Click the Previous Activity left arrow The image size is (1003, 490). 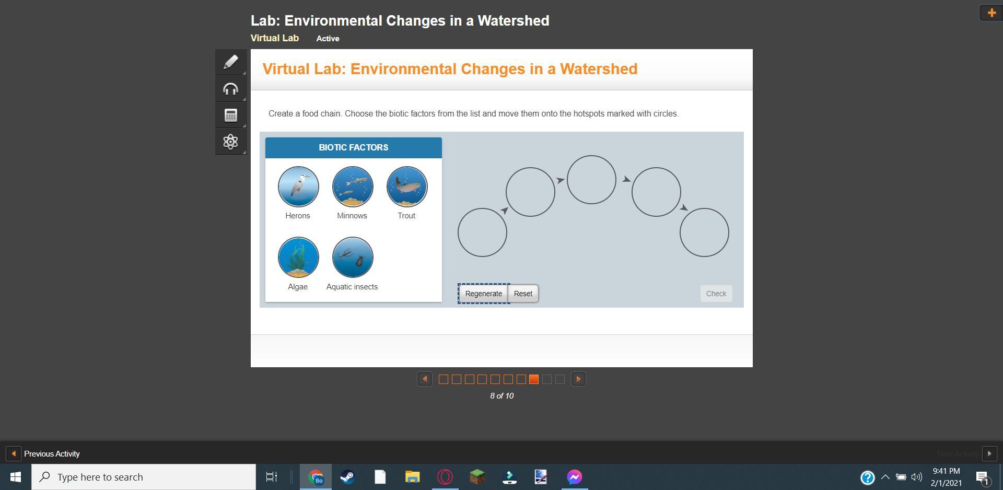click(14, 453)
